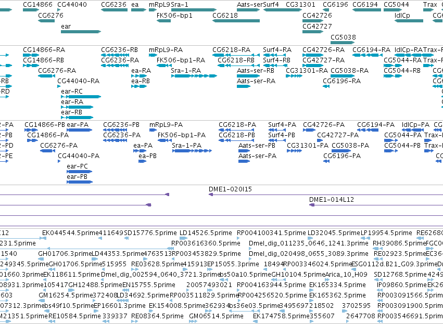Open the Sra-1-PA protein label

click(x=186, y=146)
